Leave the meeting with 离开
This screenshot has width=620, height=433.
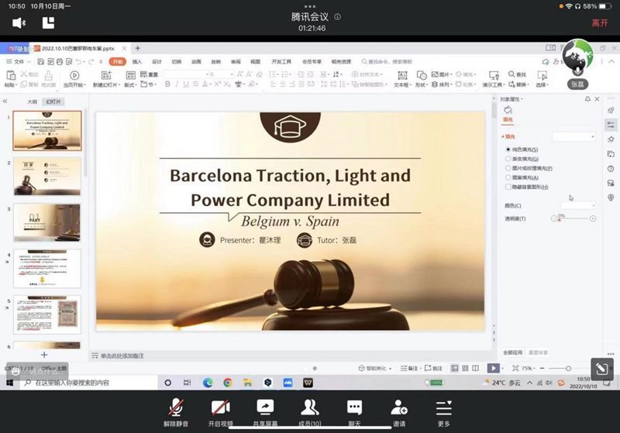coord(599,23)
